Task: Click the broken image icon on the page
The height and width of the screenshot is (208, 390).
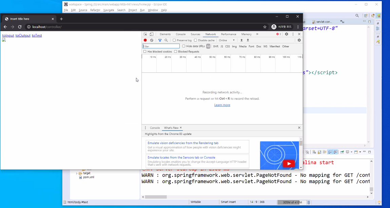Action: [x=4, y=40]
